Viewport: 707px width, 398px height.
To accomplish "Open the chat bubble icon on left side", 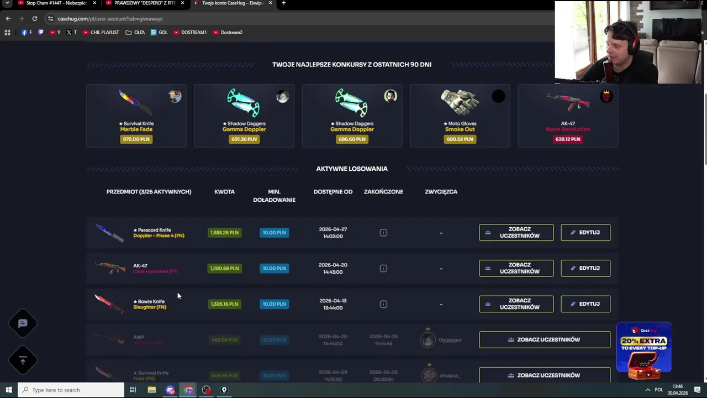I will pos(23,323).
